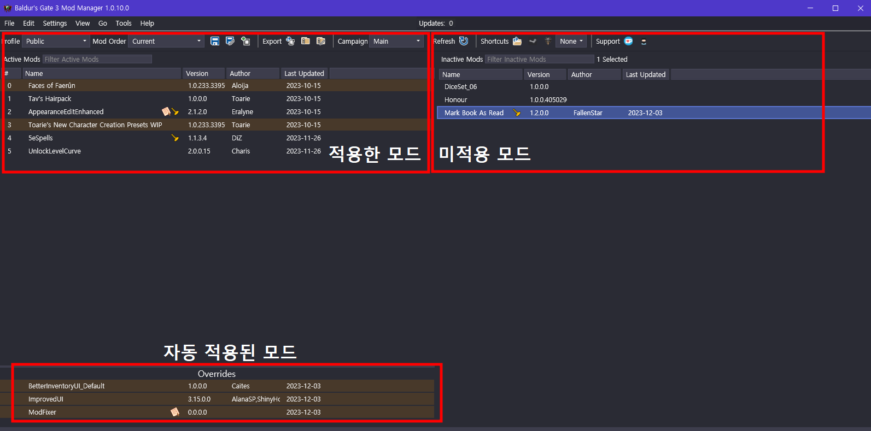This screenshot has height=431, width=871.
Task: Click FallenStar author cell
Action: pyautogui.click(x=588, y=113)
